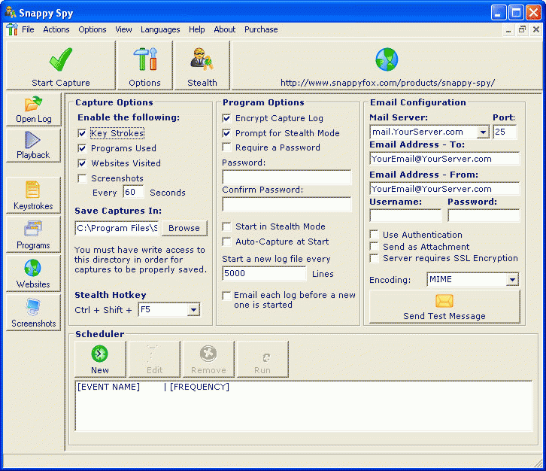Click the Save Captures In path field
546x471 pixels.
point(117,228)
